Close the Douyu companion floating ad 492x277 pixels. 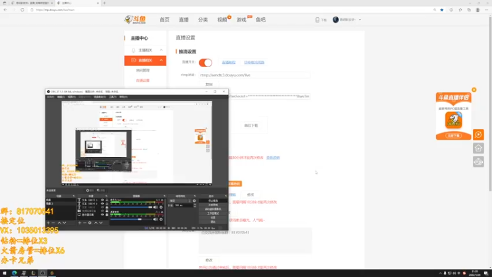coord(474,90)
